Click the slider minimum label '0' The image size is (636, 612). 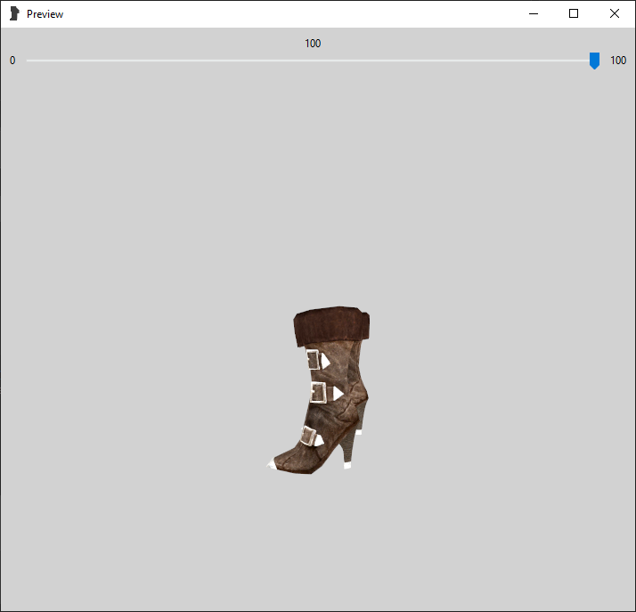point(12,61)
